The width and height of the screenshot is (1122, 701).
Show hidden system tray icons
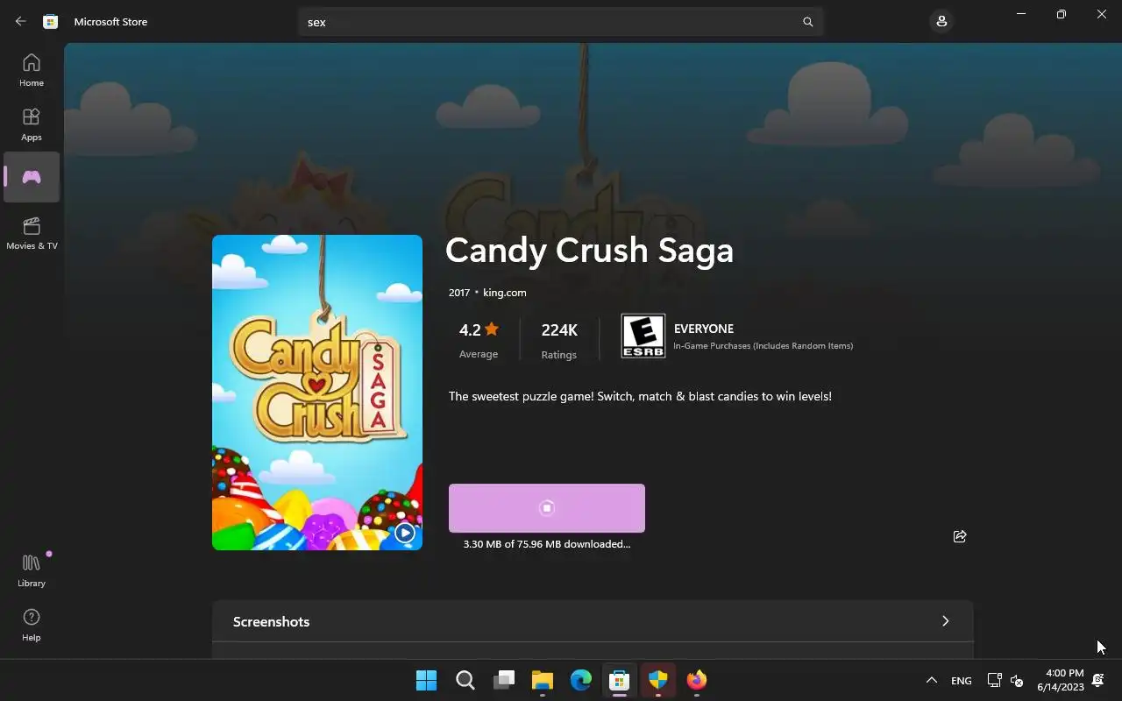tap(932, 680)
